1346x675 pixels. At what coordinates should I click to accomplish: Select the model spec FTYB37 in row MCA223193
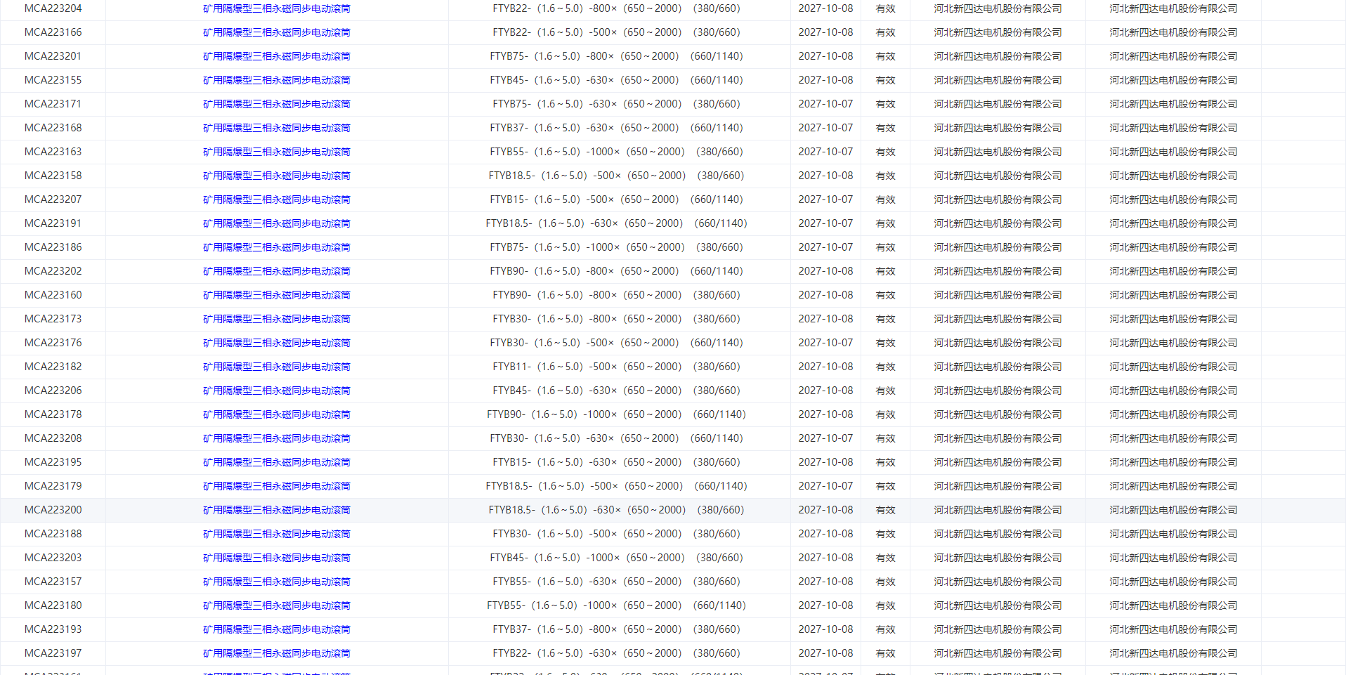pyautogui.click(x=616, y=629)
